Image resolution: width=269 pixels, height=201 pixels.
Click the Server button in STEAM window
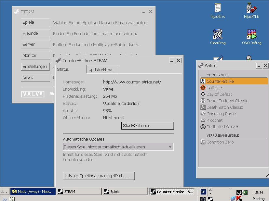(x=35, y=44)
